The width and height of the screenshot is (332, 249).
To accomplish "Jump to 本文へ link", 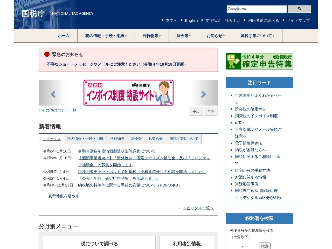I will [x=171, y=20].
